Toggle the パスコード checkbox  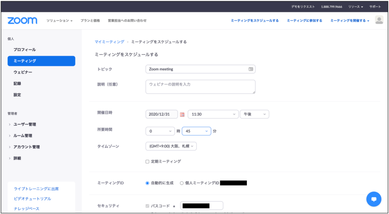point(147,206)
